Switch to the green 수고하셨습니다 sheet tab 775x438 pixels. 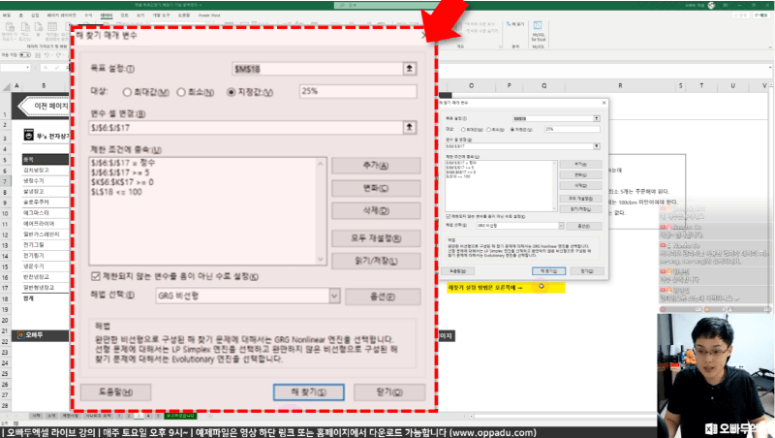coord(180,416)
